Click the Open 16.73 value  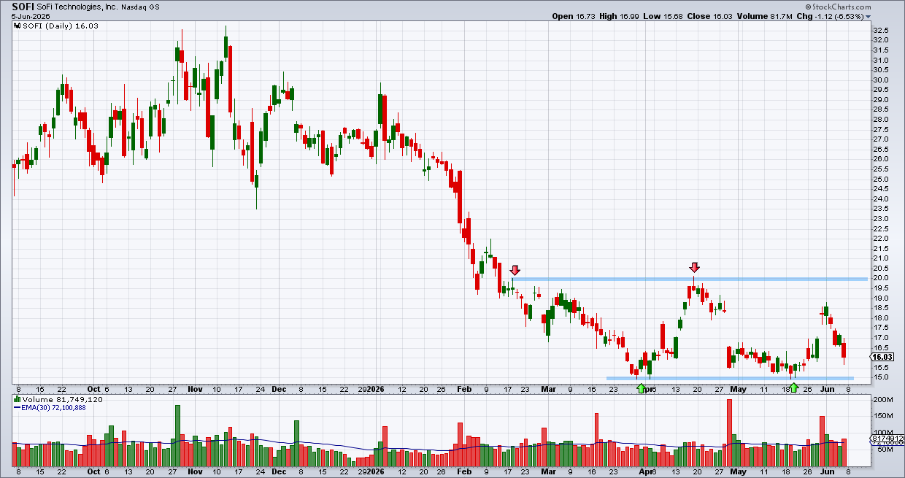click(x=574, y=15)
